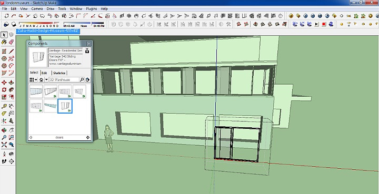Go forward with the right arrow at panel bottom
The height and width of the screenshot is (194, 379).
[88, 138]
